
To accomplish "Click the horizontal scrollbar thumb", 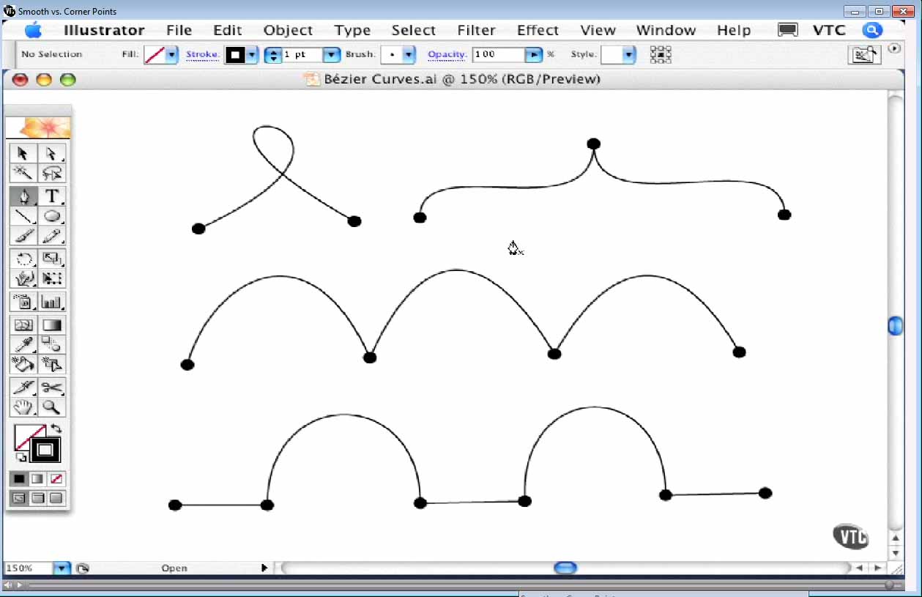I will point(565,568).
